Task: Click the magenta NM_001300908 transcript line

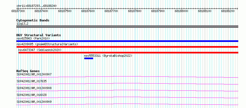Action: pos(127,90)
